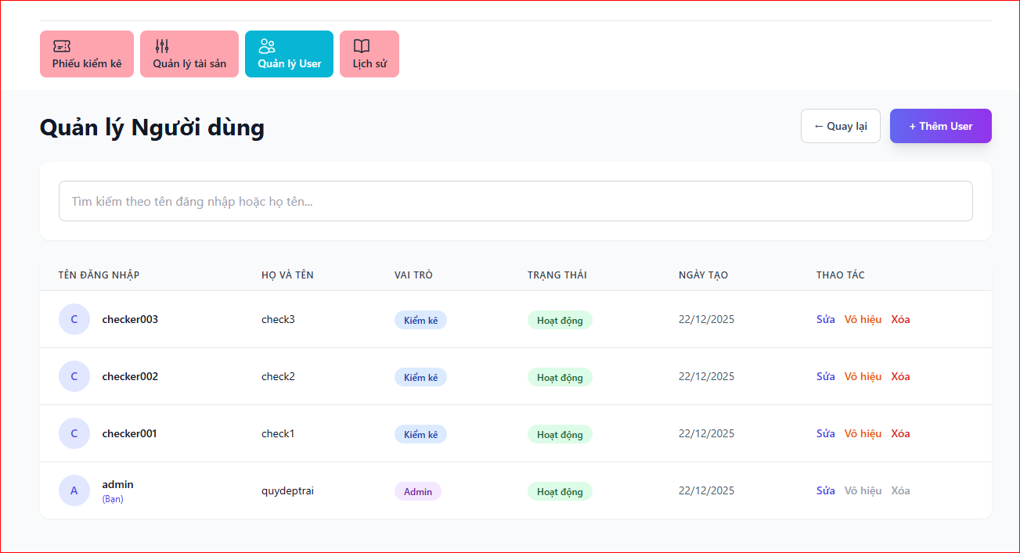Switch to the Phiếu kiểm kê tab

(x=87, y=64)
